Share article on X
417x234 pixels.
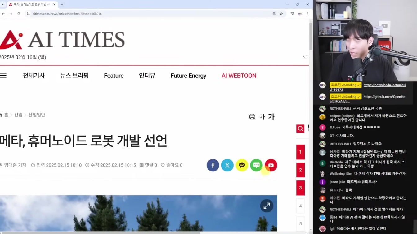227,165
